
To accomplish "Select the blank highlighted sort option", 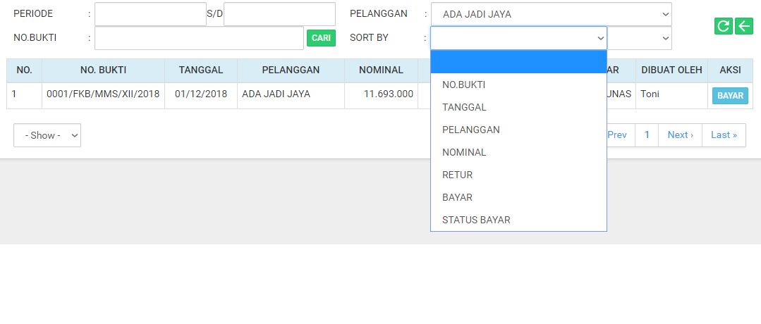I will [x=519, y=61].
